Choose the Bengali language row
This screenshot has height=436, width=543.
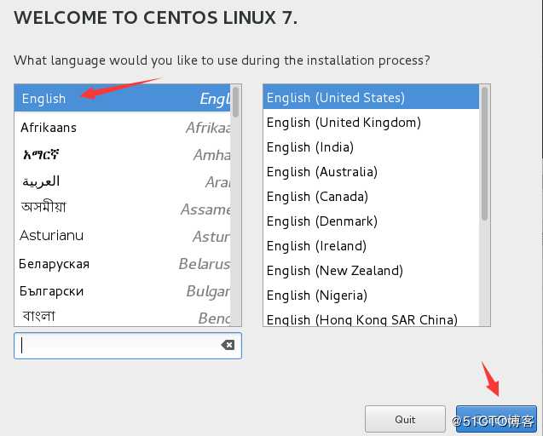click(x=122, y=316)
